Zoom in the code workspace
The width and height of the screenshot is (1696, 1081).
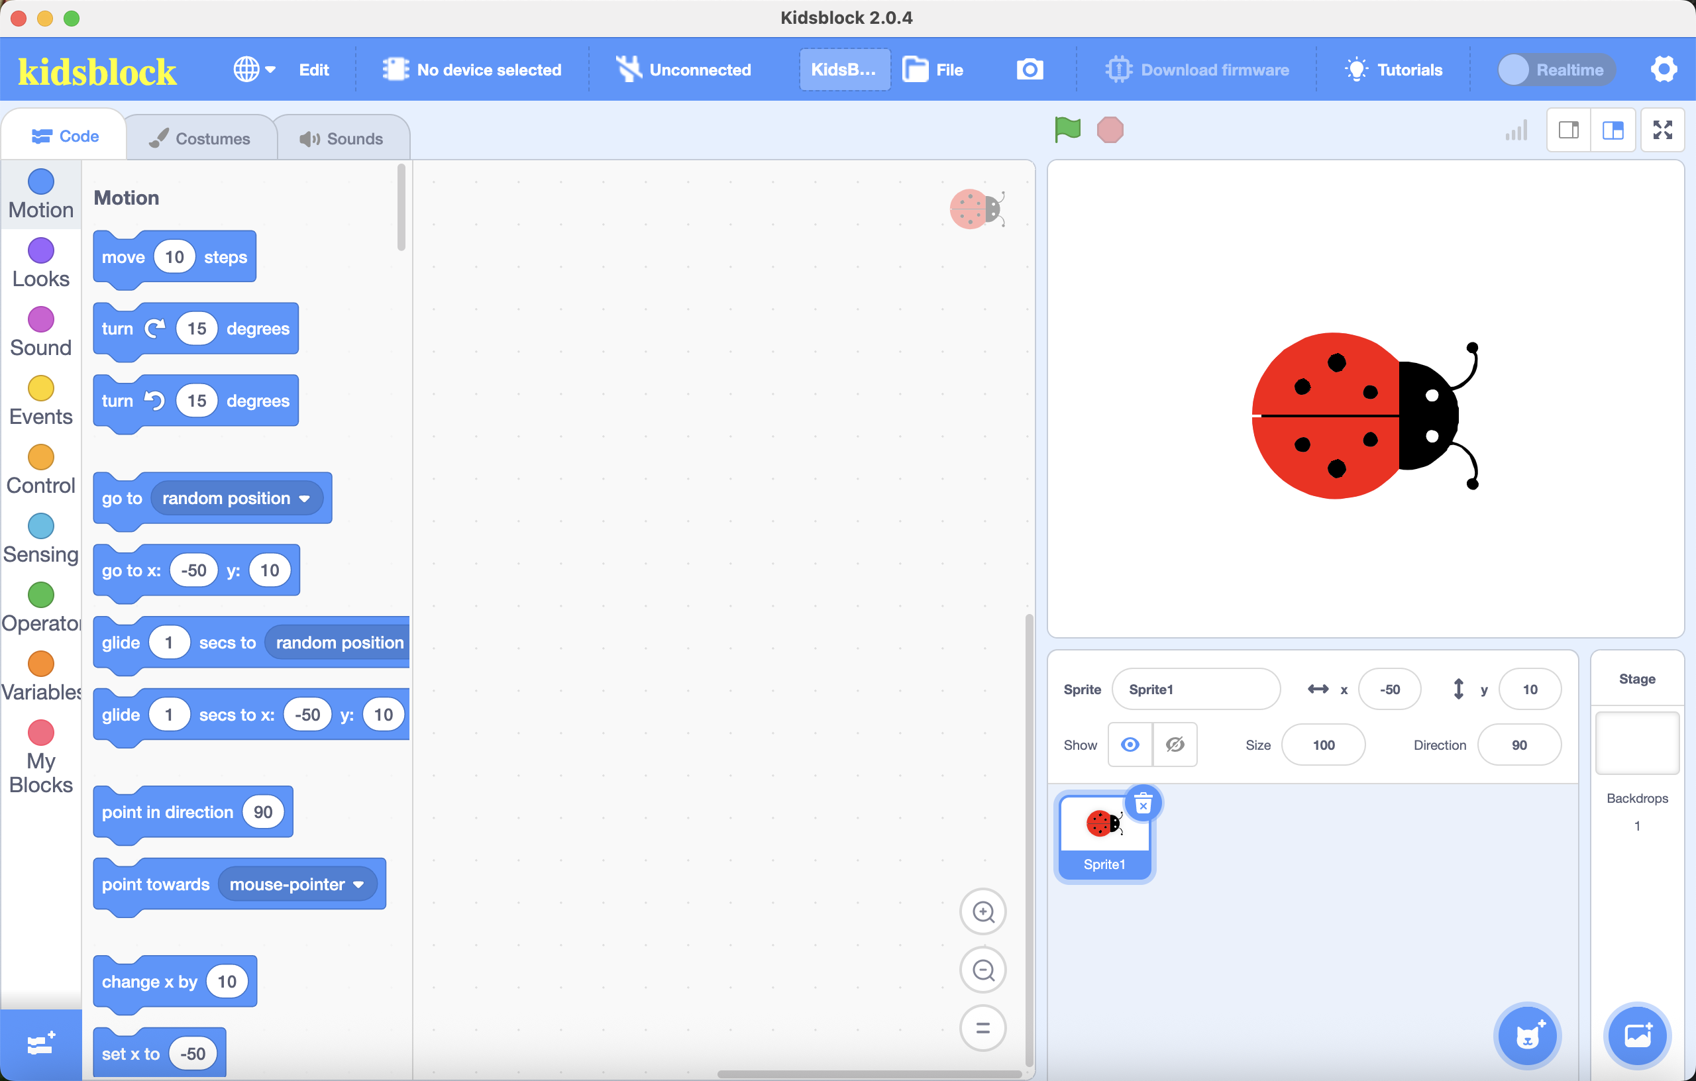982,912
